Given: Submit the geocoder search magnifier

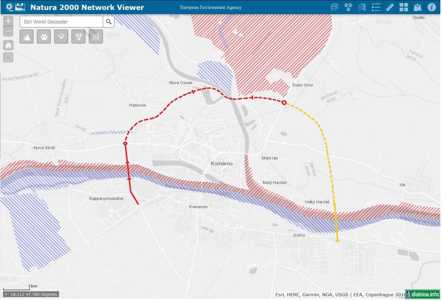Looking at the screenshot, I should [109, 22].
